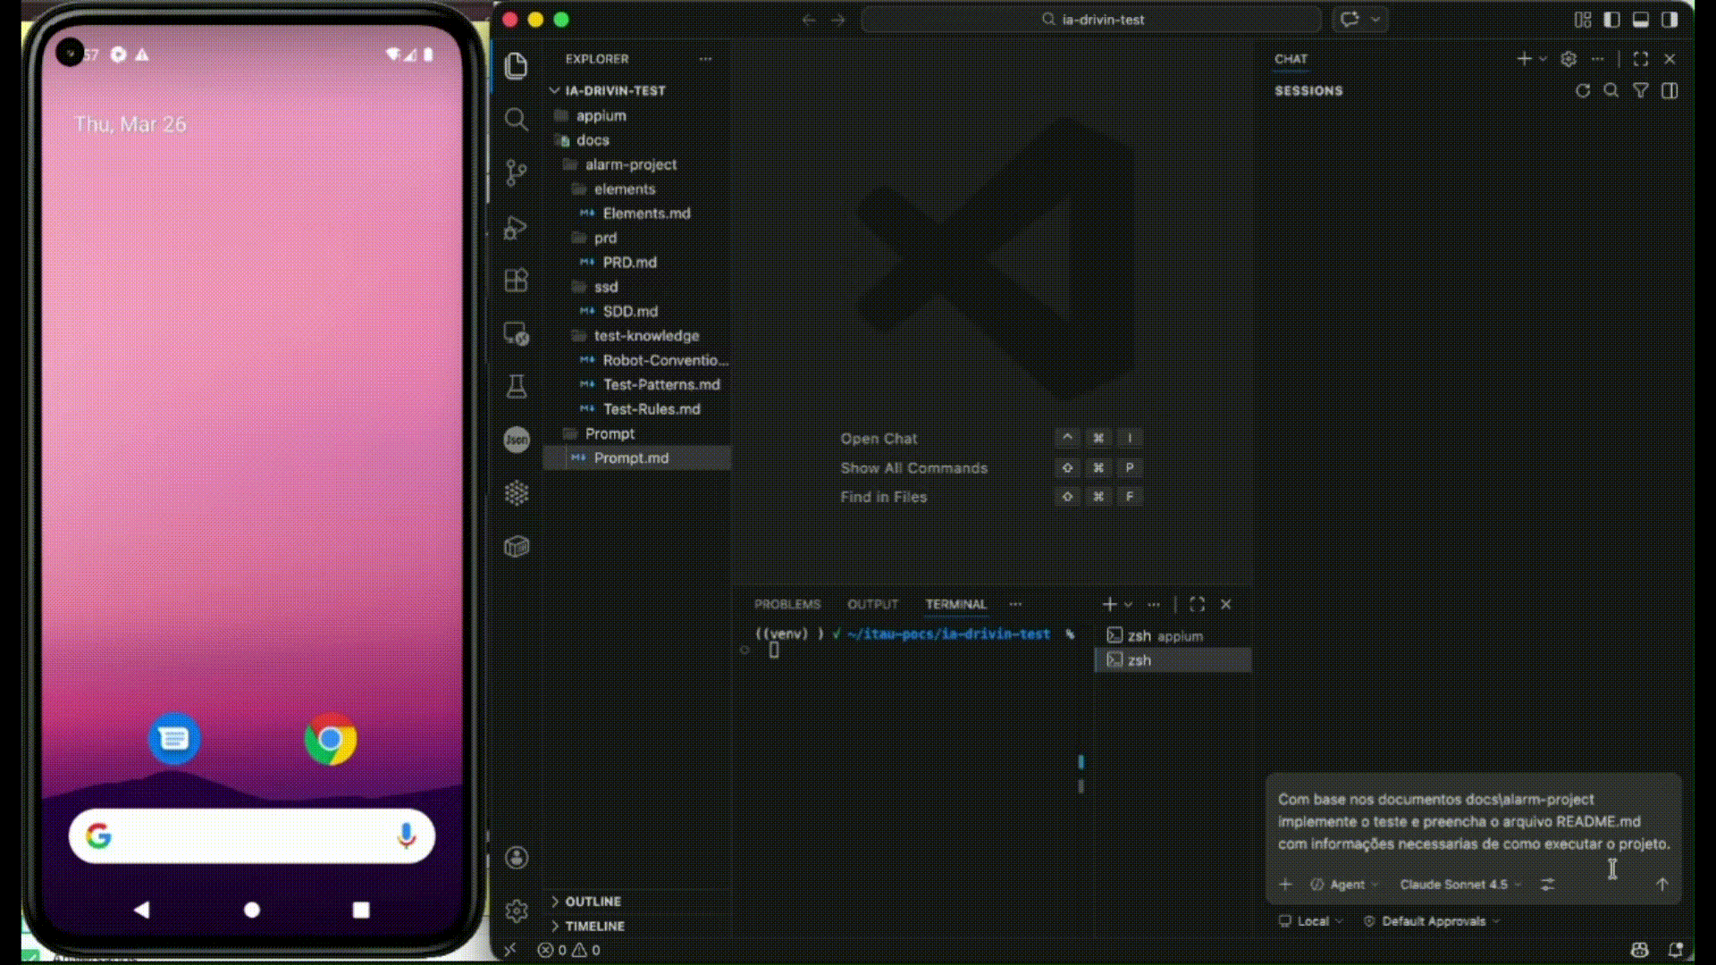Open the Agent mode dropdown
Image resolution: width=1716 pixels, height=965 pixels.
[x=1345, y=885]
